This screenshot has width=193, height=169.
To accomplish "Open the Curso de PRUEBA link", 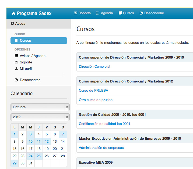I will 94,90.
